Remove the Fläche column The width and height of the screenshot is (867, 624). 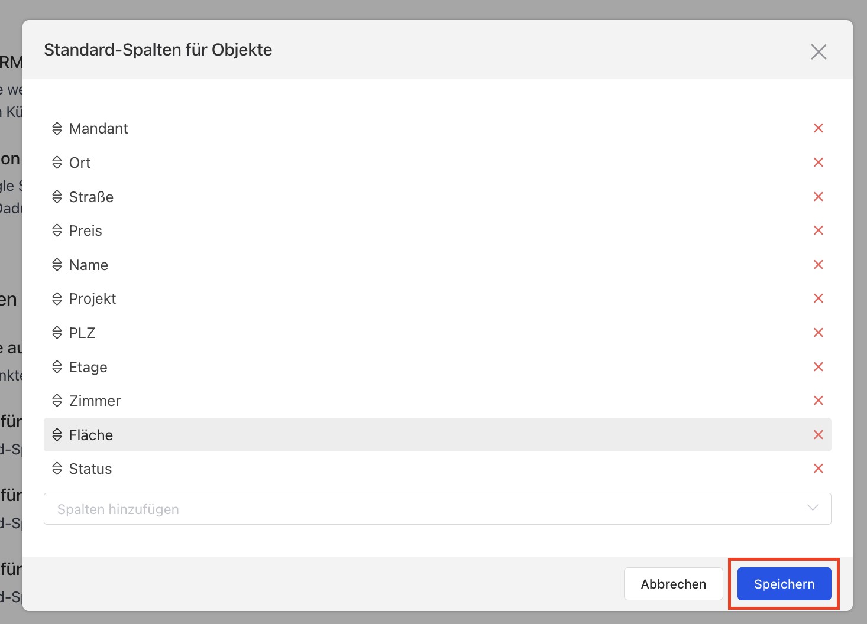tap(819, 435)
